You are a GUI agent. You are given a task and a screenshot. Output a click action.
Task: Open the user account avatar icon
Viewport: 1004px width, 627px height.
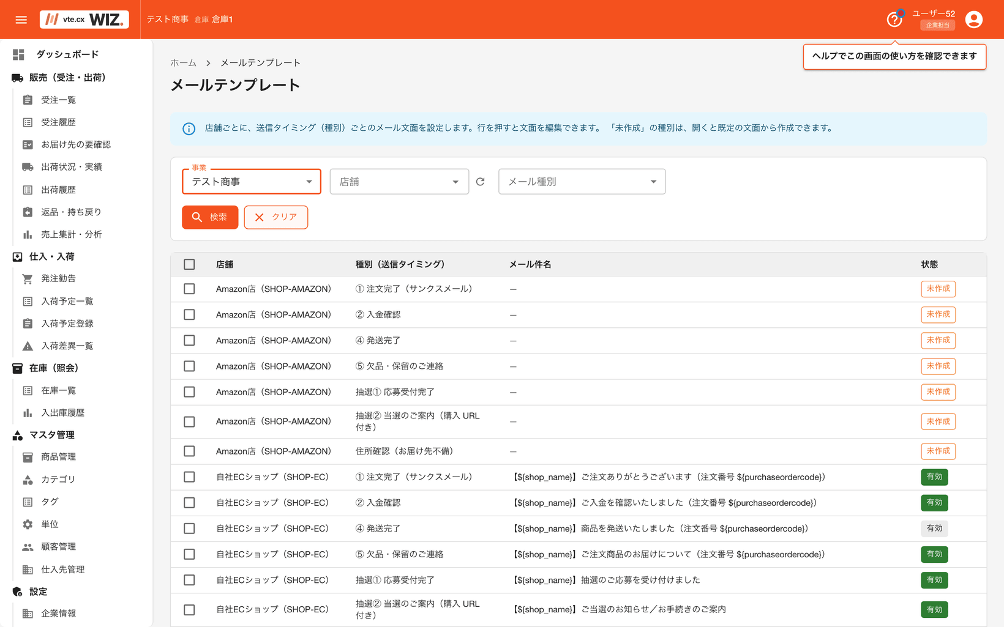coord(973,20)
